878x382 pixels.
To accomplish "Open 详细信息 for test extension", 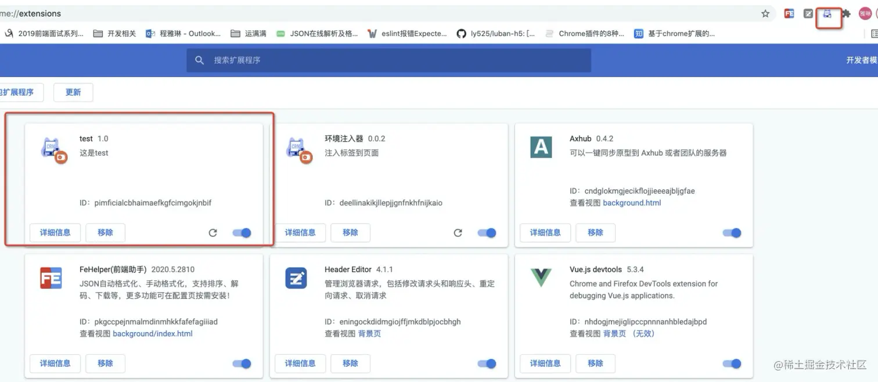I will [x=55, y=233].
